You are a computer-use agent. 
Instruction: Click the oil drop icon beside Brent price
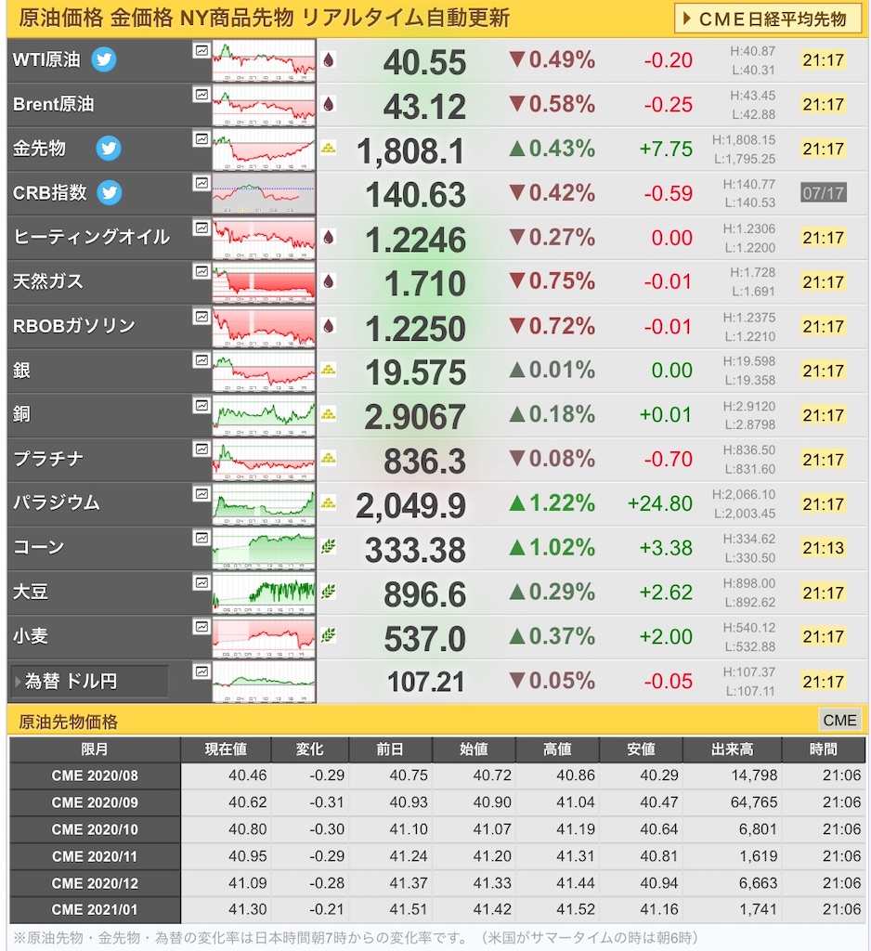tap(328, 104)
